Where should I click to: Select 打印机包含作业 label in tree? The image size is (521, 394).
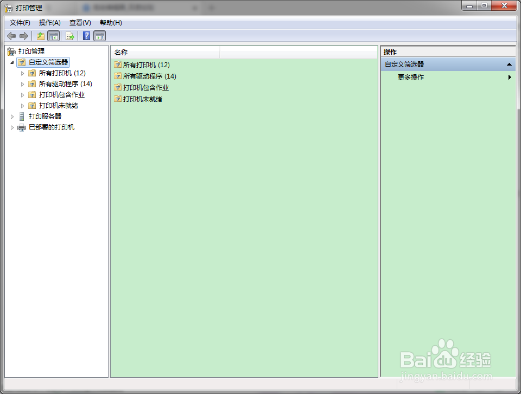coord(62,95)
